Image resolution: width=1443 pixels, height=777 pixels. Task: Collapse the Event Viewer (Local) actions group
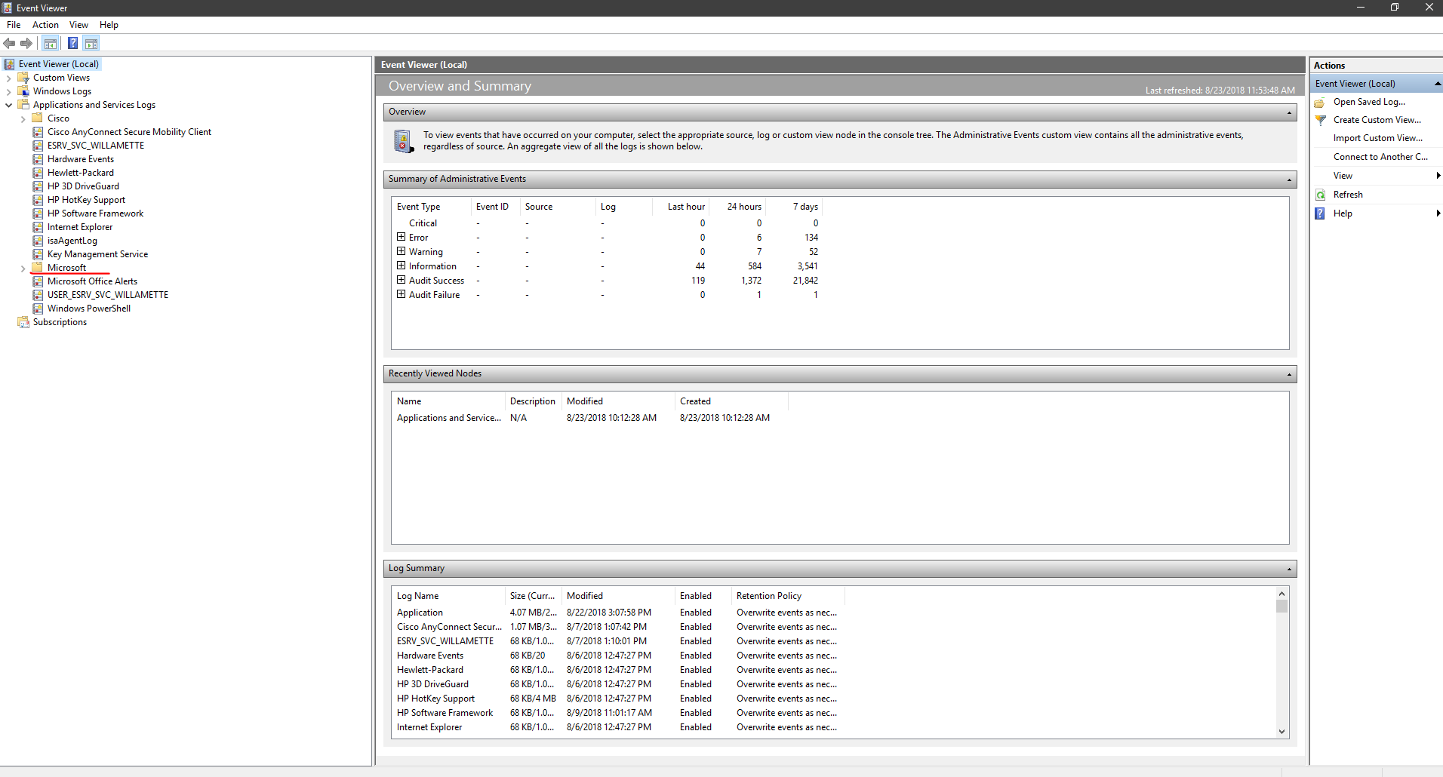(1438, 84)
